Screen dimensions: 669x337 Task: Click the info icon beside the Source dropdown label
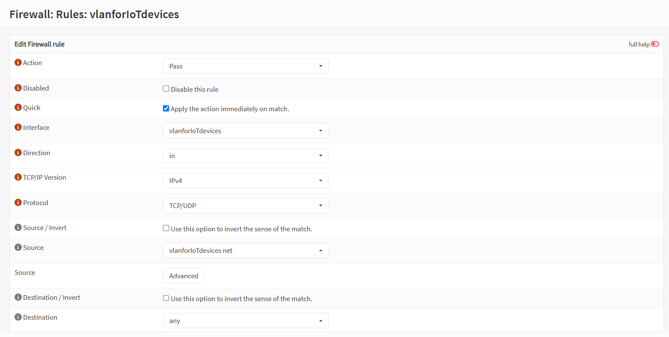(18, 247)
